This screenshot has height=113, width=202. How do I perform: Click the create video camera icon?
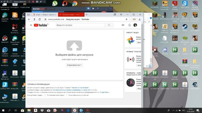(x=123, y=25)
